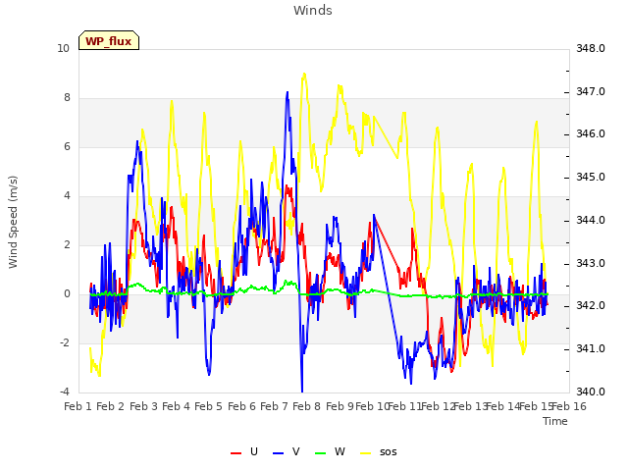Click the -4 value on left axis
Screen dimensions: 628x471
65,392
